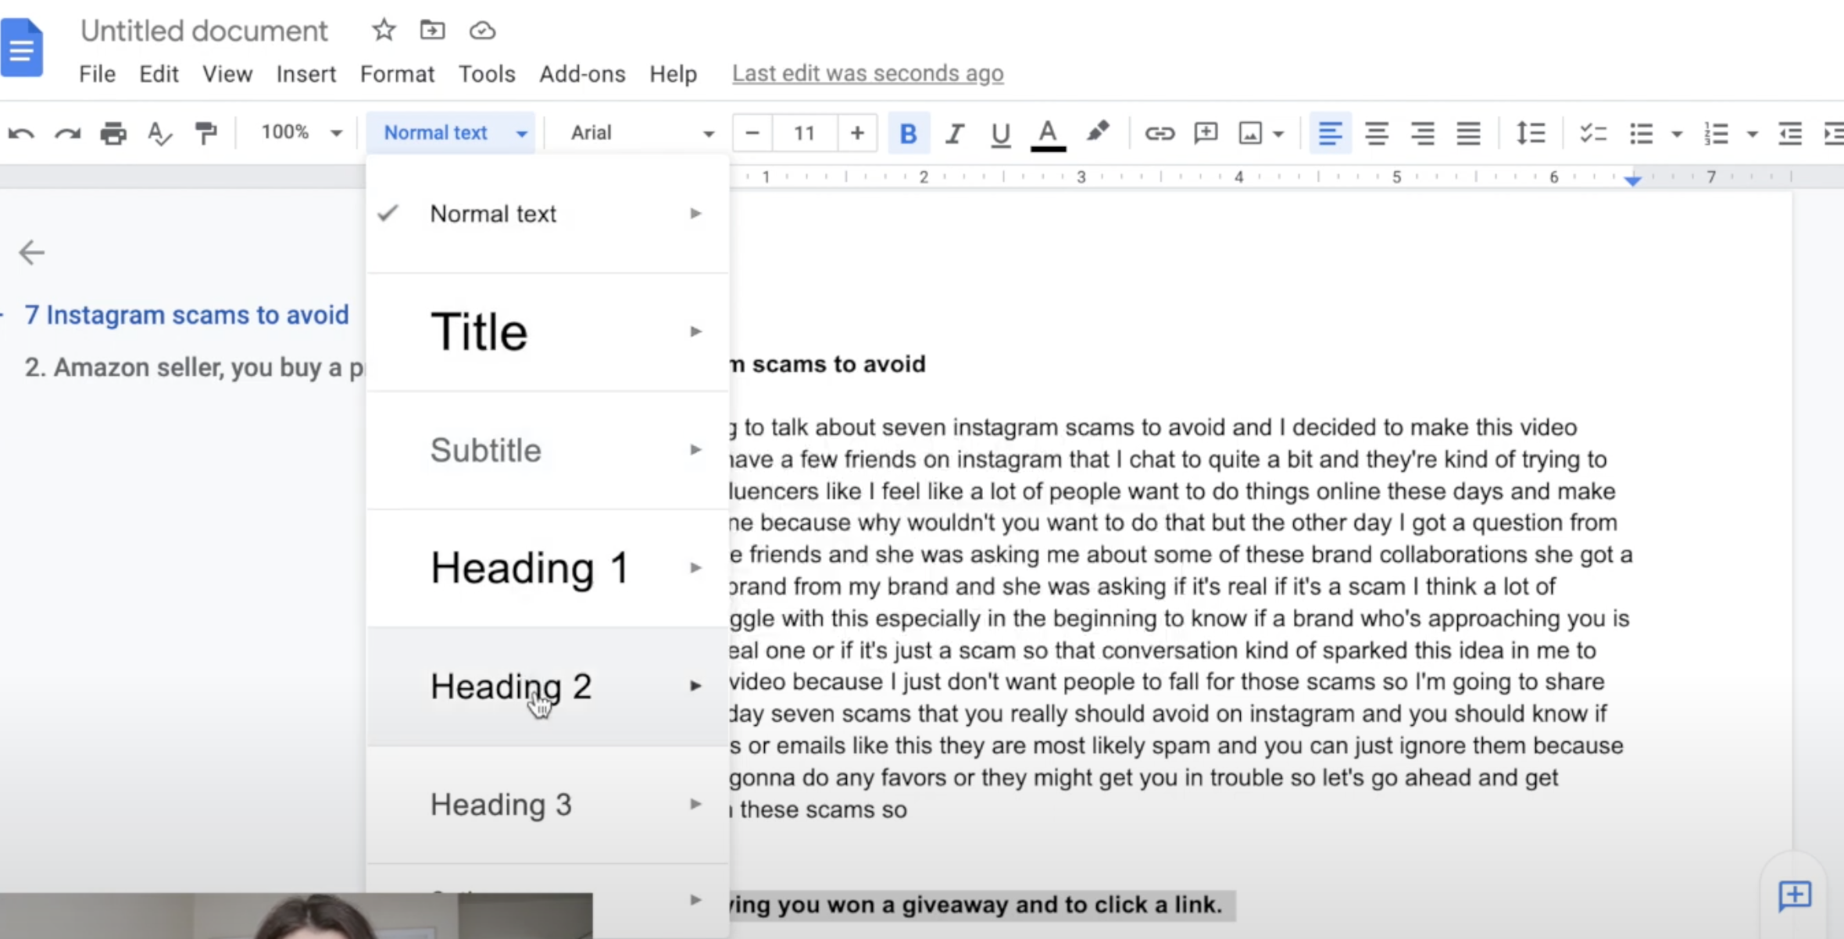Toggle italic formatting
1844x939 pixels.
(x=954, y=134)
